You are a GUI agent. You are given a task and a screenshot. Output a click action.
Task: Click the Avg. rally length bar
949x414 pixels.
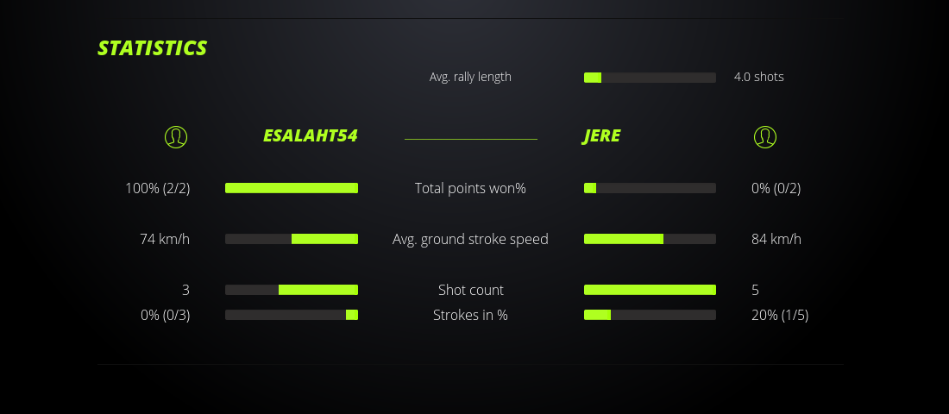[x=650, y=78]
